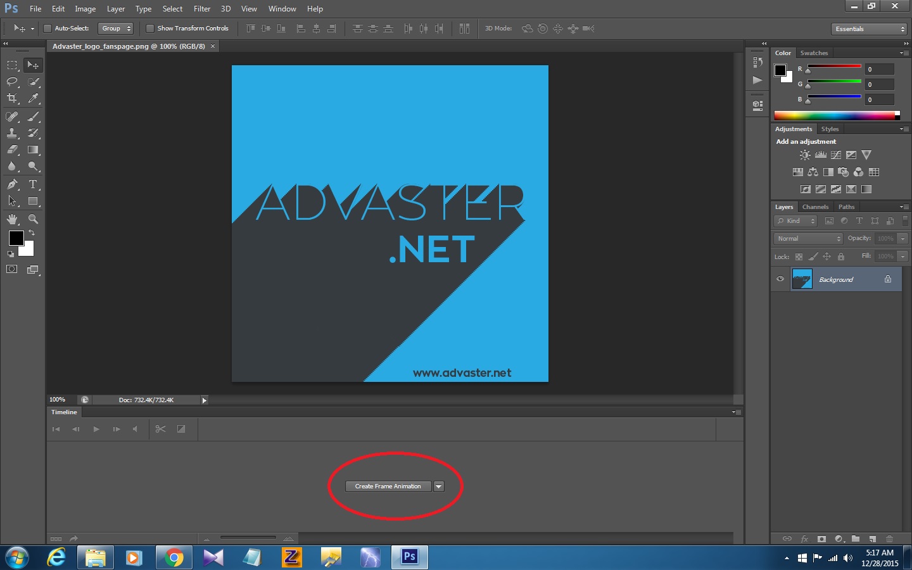Hide the Background layer visibility
The width and height of the screenshot is (912, 570).
[780, 279]
